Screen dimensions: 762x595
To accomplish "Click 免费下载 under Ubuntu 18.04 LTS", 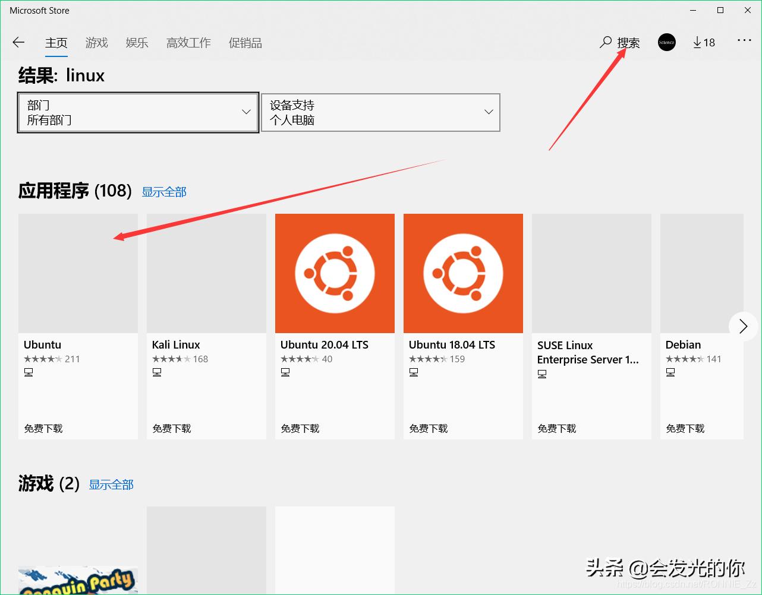I will click(429, 428).
